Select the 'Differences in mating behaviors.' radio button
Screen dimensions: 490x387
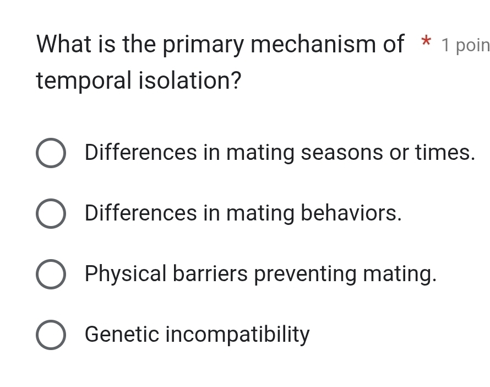pos(52,213)
